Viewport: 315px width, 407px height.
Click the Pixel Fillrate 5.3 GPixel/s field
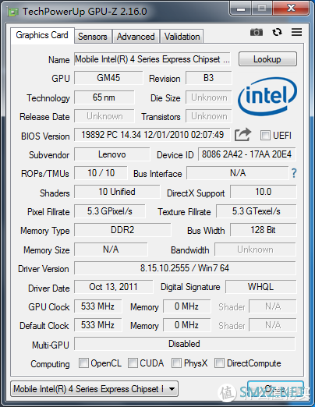[x=110, y=211]
